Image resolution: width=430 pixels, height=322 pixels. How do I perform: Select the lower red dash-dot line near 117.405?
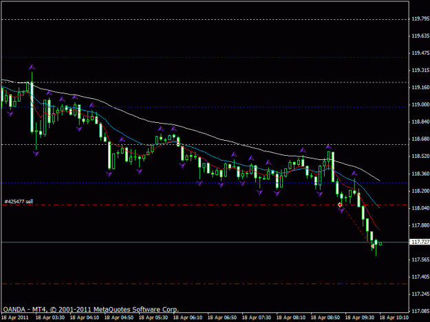click(x=205, y=284)
